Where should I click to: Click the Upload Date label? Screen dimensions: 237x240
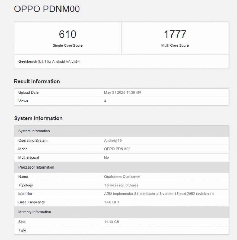point(28,93)
